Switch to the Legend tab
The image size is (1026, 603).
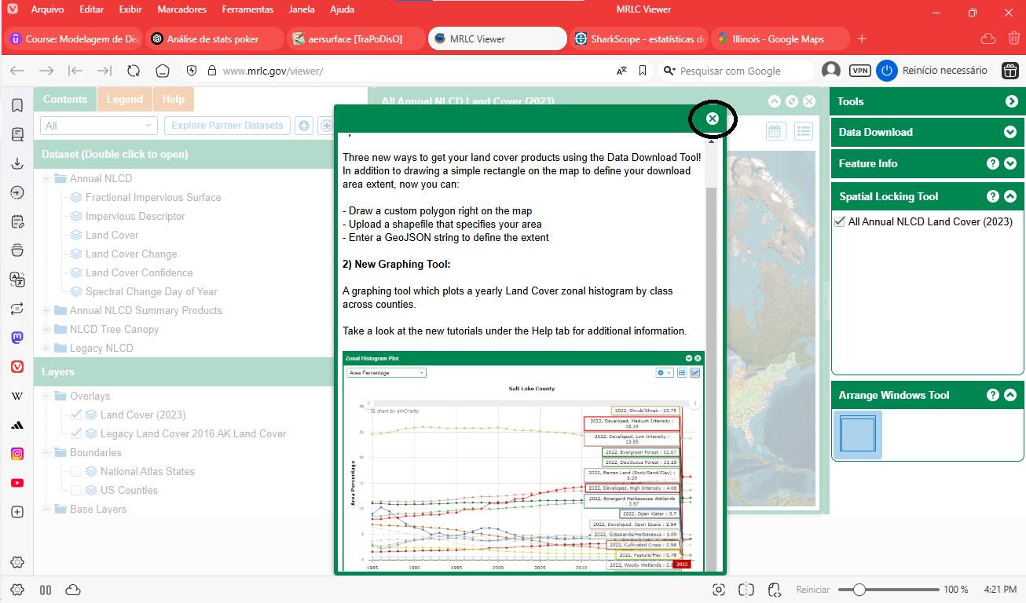point(125,99)
